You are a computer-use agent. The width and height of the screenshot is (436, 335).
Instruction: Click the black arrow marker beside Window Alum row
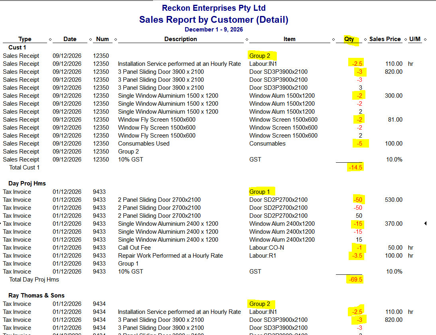coord(426,223)
